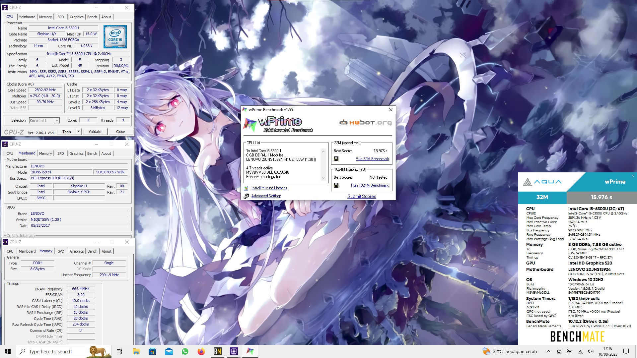Switch to Graphics tab in middle CPU-Z window
Screen dimensions: 637x358
point(77,153)
